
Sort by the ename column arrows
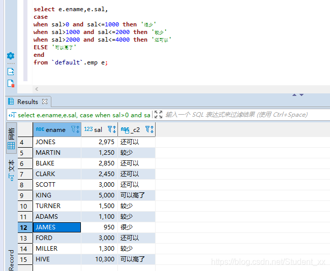[78, 129]
